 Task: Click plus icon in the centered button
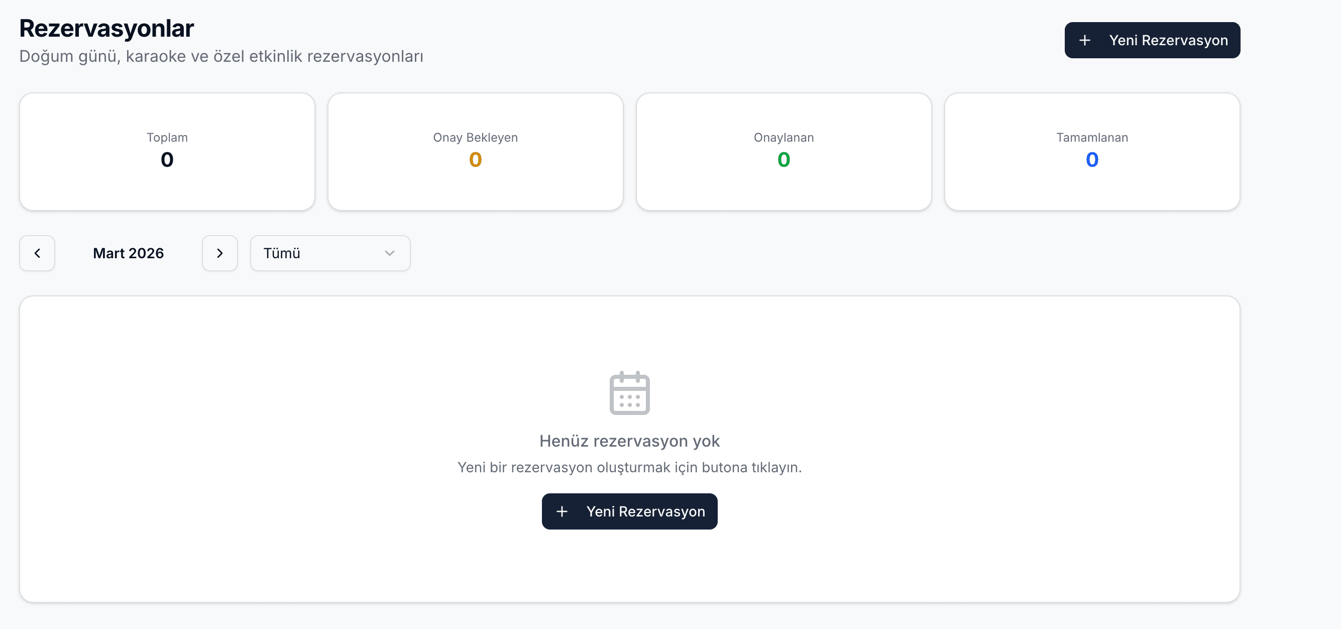point(562,511)
